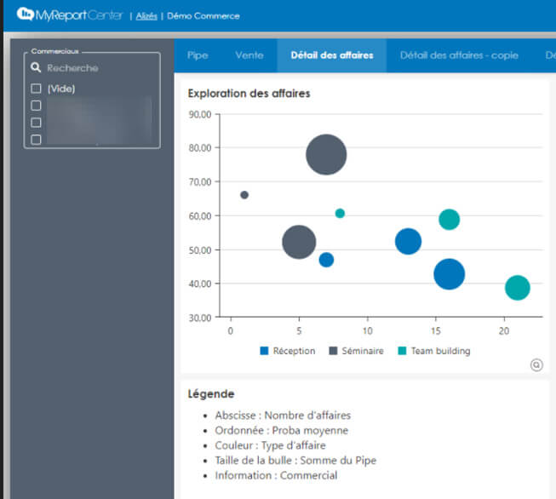Click the Team building legend label

[x=441, y=351]
